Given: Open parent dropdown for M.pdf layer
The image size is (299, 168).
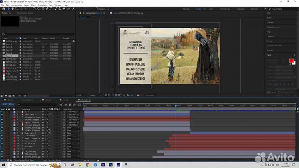Looking at the screenshot, I should pyautogui.click(x=73, y=112).
